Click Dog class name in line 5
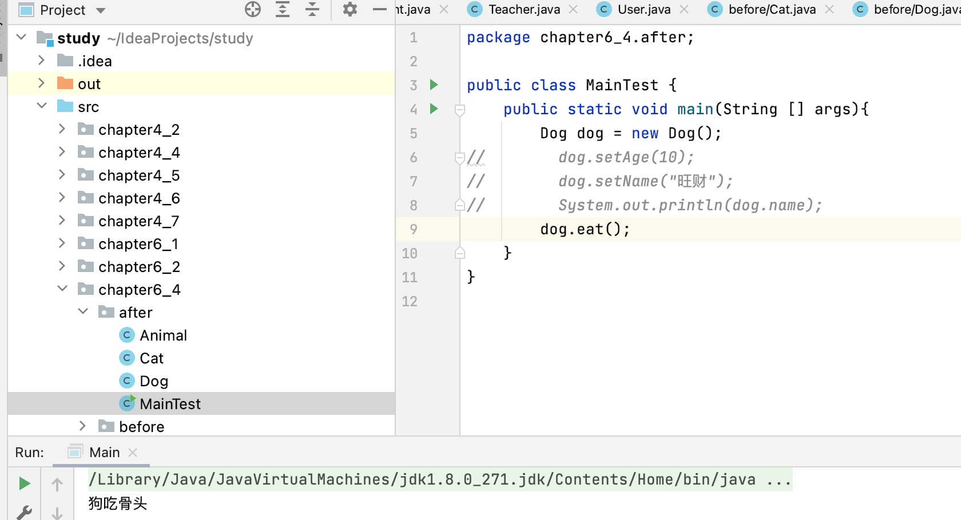Viewport: 961px width, 520px height. pos(553,133)
